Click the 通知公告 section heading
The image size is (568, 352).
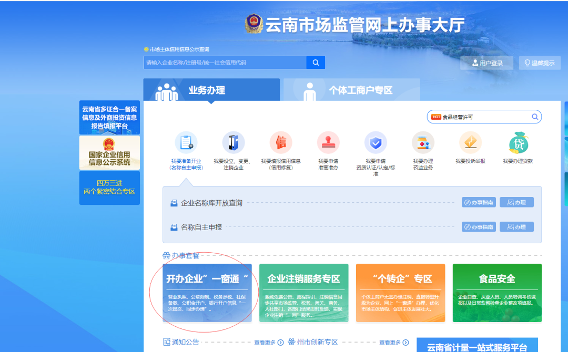click(x=186, y=342)
